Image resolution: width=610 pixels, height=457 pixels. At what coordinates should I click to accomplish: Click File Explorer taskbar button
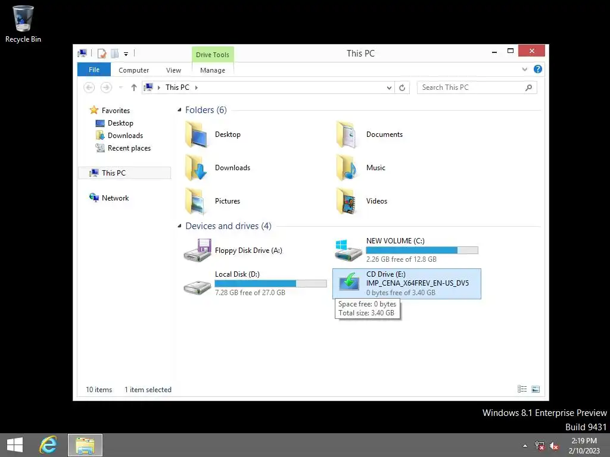85,445
